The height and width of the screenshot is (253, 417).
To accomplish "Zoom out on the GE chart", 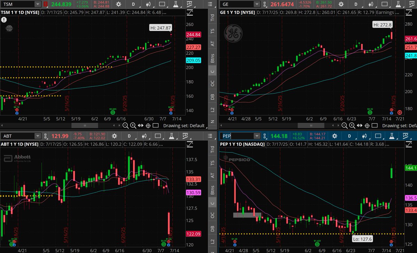I will pos(345,125).
